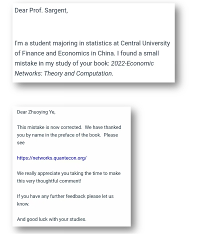Screen dimensions: 198x234
Task: Click the line 'mistake in my study of your book'
Action: tap(62, 63)
